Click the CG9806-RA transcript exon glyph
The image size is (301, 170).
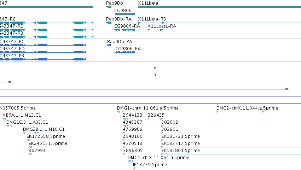click(x=125, y=30)
